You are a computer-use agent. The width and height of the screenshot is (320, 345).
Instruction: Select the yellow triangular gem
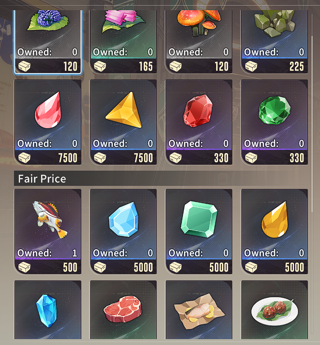(123, 122)
